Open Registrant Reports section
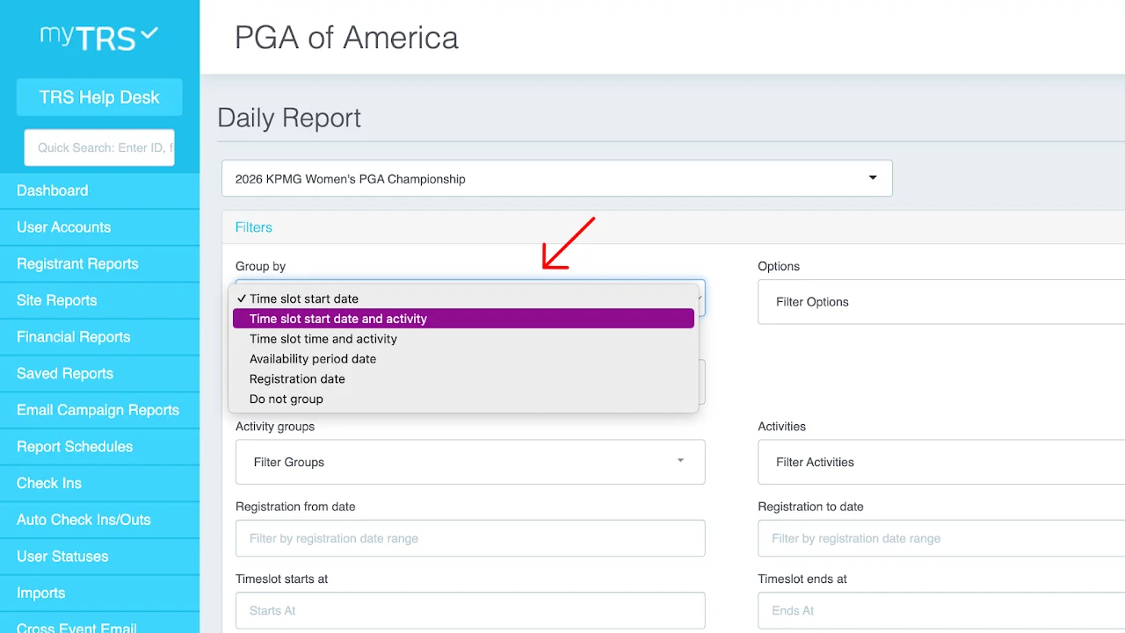The image size is (1125, 633). pos(99,264)
